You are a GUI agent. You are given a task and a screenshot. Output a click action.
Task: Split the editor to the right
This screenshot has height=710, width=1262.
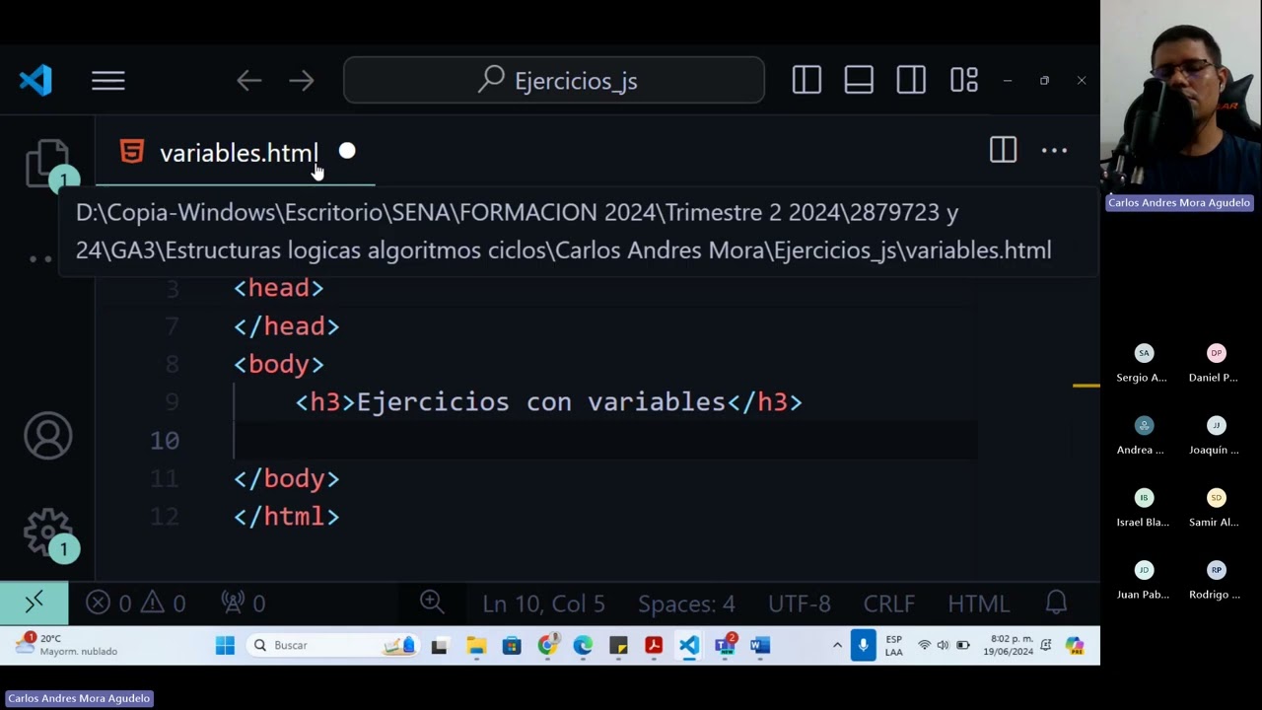tap(1003, 150)
